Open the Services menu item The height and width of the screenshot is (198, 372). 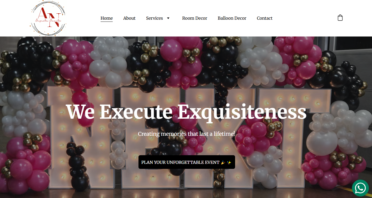click(x=155, y=18)
